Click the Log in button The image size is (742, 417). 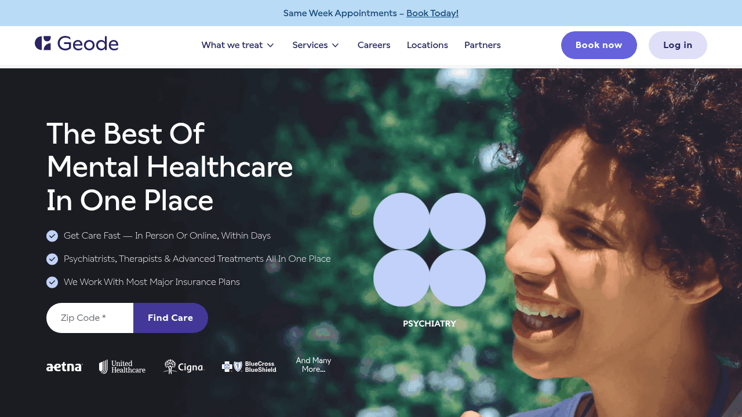pos(678,45)
